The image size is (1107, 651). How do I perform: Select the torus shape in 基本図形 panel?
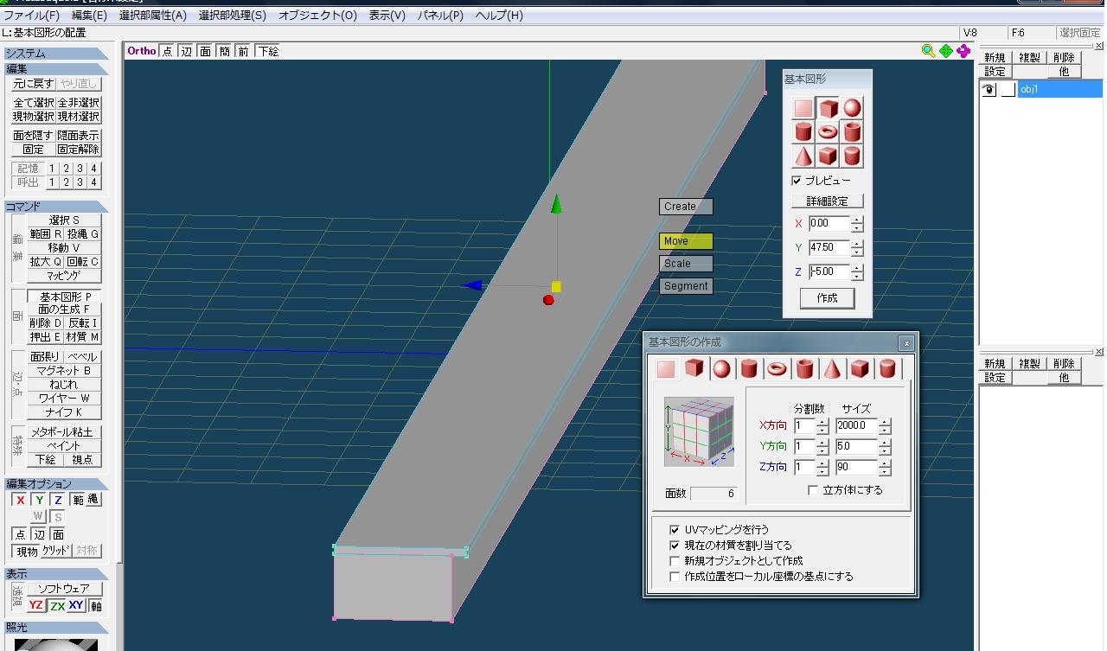click(x=829, y=132)
